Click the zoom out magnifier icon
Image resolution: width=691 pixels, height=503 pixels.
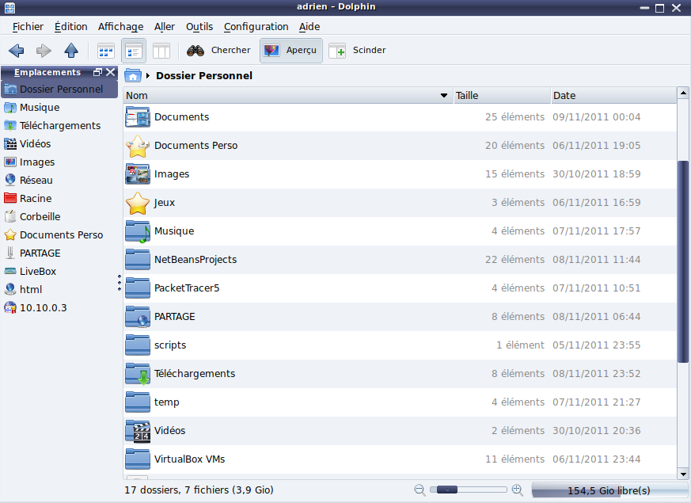tap(420, 490)
